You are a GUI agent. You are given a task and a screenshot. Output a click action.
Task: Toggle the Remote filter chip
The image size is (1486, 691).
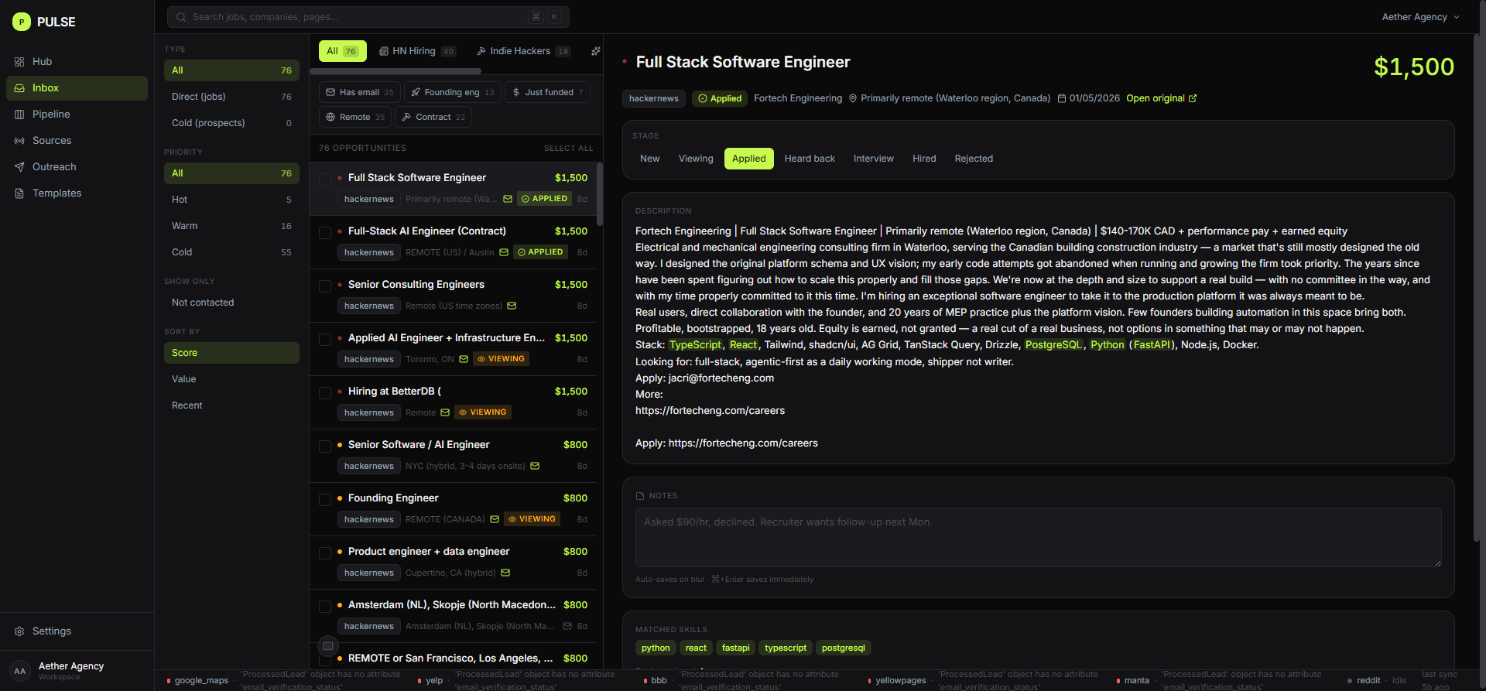[355, 117]
